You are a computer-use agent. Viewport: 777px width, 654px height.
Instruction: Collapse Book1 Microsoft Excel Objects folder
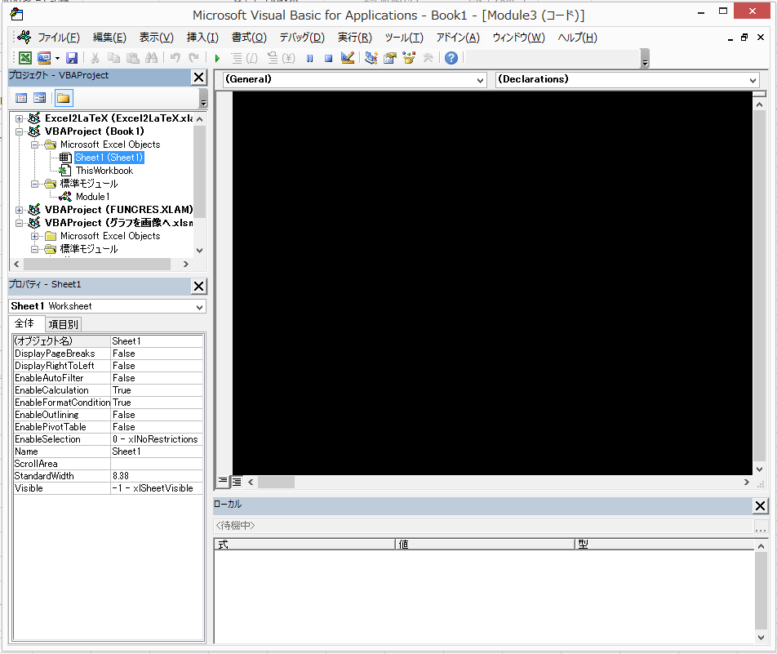pos(34,145)
